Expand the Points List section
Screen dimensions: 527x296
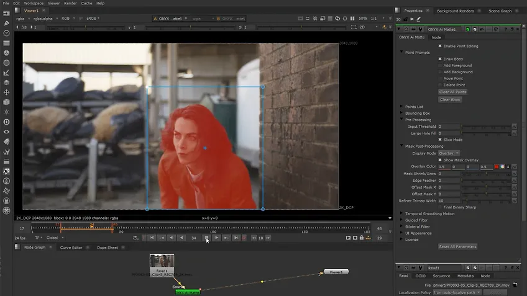coord(401,106)
